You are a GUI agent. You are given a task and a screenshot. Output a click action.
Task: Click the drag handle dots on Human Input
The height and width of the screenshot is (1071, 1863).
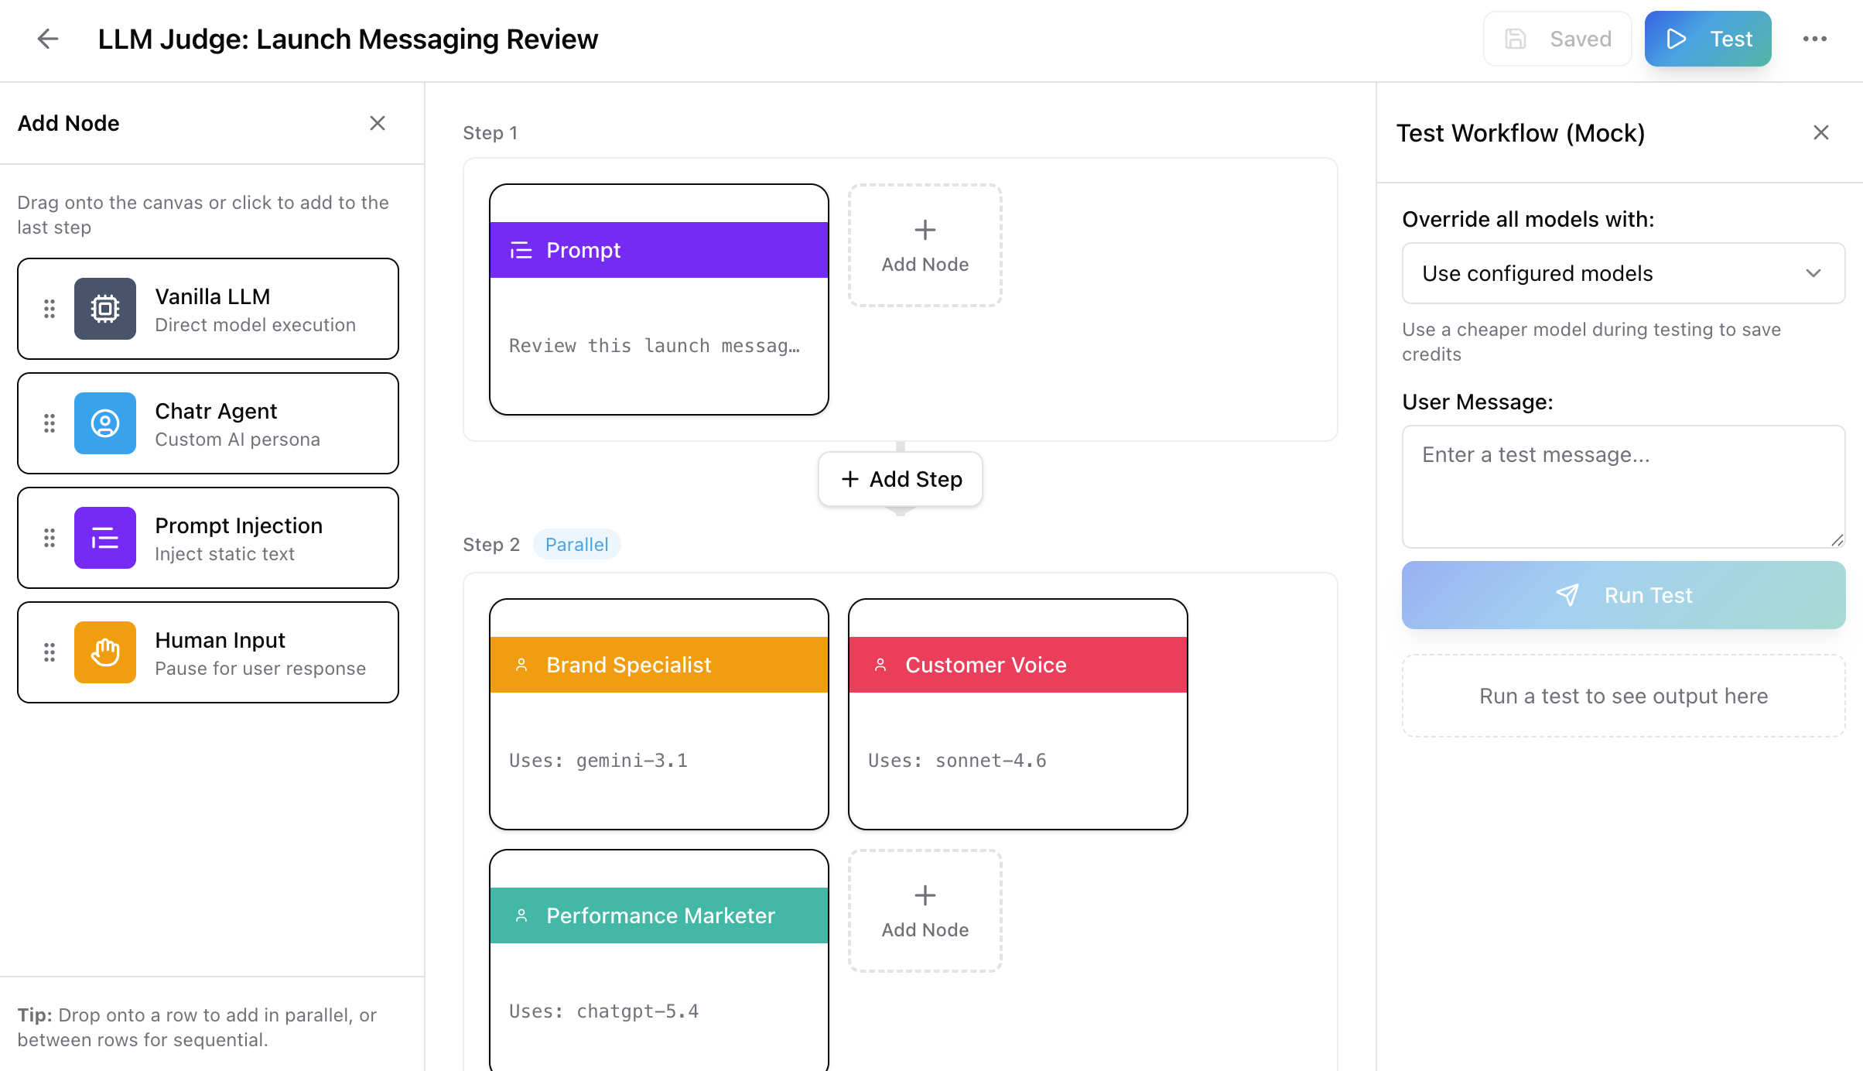tap(49, 652)
